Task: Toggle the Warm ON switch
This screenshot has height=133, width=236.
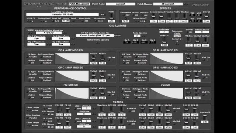Action: [x=133, y=15]
